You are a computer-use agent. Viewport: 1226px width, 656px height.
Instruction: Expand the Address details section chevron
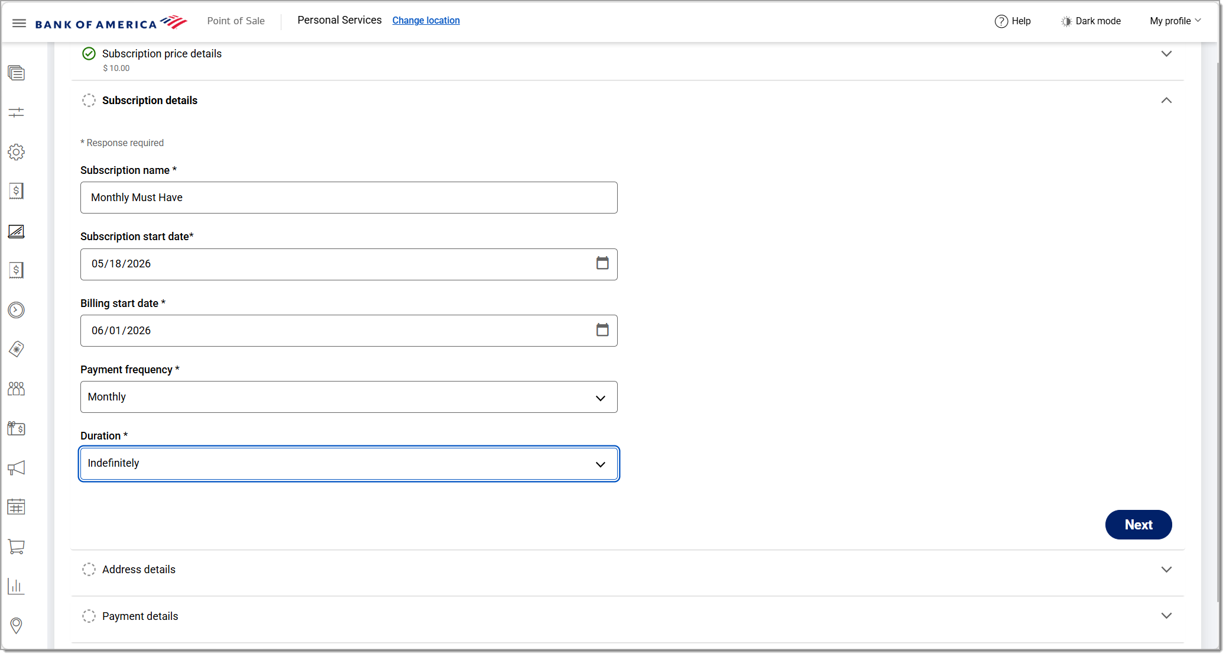coord(1166,570)
